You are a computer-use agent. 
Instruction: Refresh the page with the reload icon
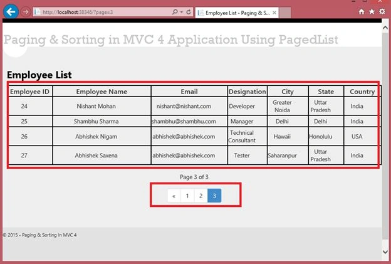click(x=189, y=12)
